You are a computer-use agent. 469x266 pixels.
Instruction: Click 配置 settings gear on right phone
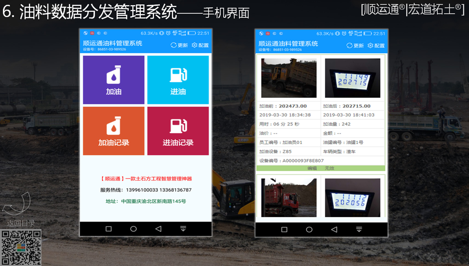376,46
